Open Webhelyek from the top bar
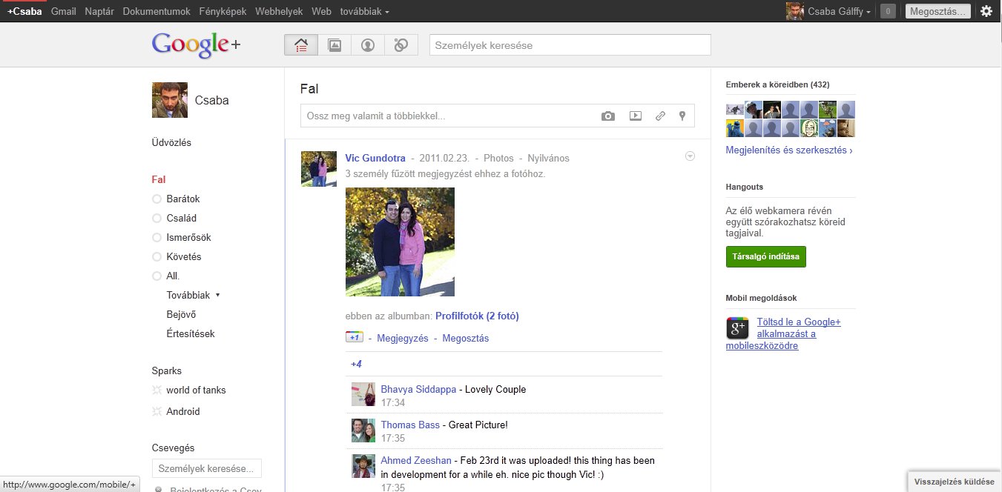 point(279,11)
